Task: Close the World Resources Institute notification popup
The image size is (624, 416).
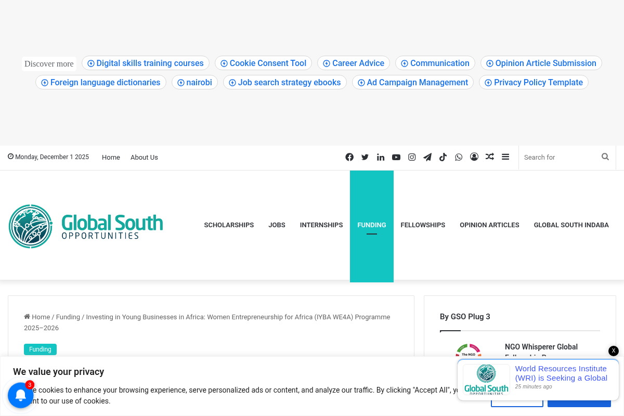Action: (x=614, y=351)
